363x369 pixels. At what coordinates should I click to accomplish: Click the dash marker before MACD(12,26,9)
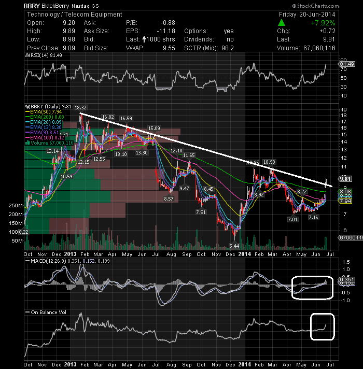click(27, 261)
